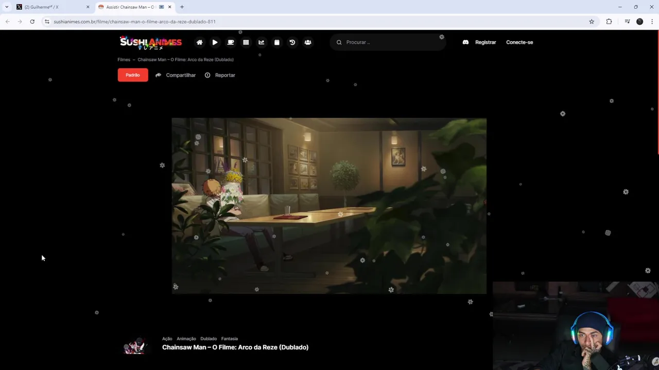Viewport: 659px width, 370px height.
Task: Open the Chrome profile avatar
Action: pos(639,22)
